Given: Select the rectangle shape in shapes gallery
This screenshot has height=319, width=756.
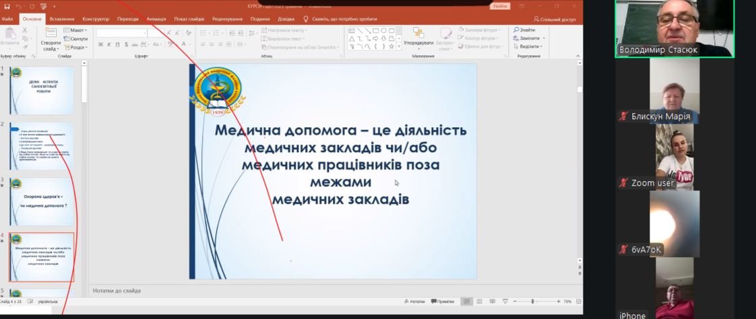Looking at the screenshot, I should (375, 30).
